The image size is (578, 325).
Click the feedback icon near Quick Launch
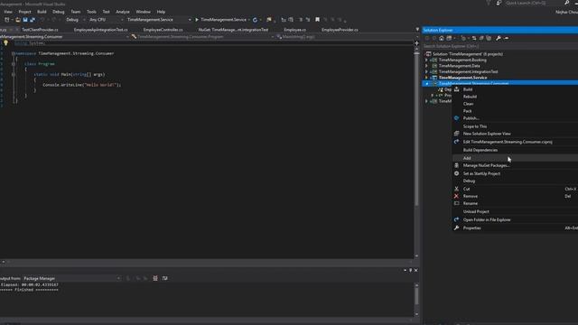pos(499,3)
